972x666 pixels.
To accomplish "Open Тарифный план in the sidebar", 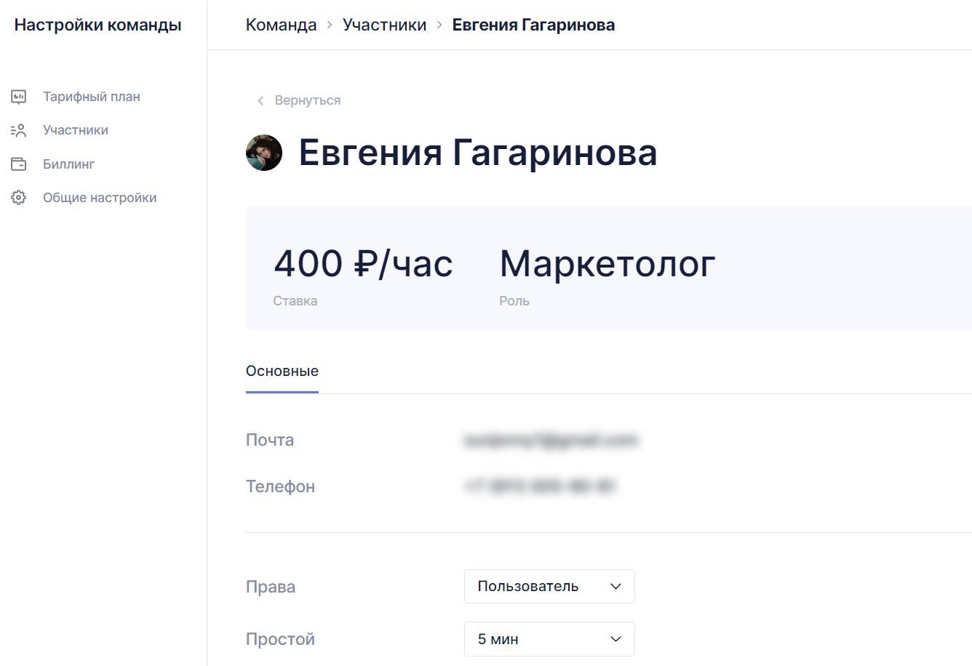I will [x=92, y=97].
